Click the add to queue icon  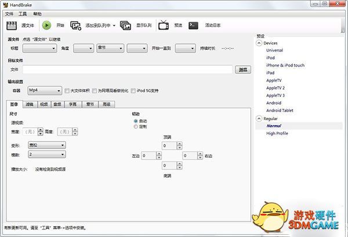[75, 25]
